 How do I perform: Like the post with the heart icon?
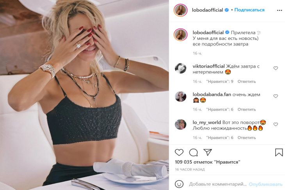(179, 152)
